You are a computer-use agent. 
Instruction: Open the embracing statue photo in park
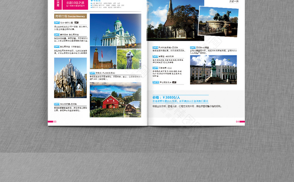(129, 59)
